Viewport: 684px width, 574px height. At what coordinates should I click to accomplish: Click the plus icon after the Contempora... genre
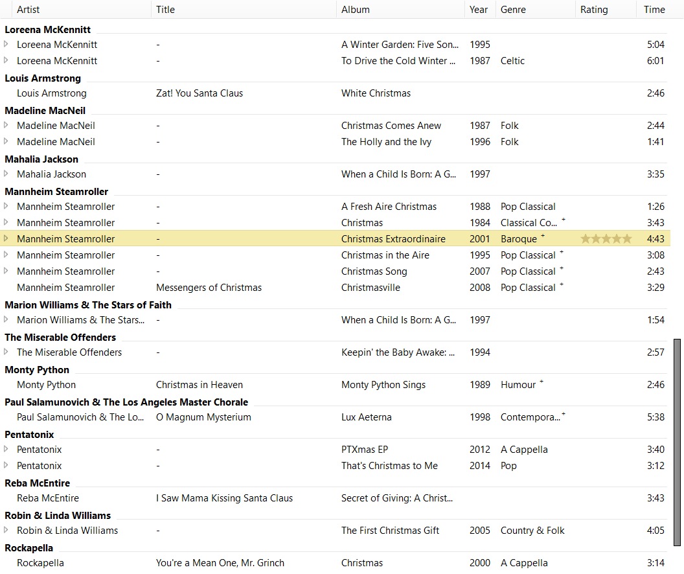click(564, 415)
